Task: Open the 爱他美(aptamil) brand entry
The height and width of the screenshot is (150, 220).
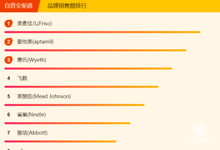Action: (x=35, y=42)
